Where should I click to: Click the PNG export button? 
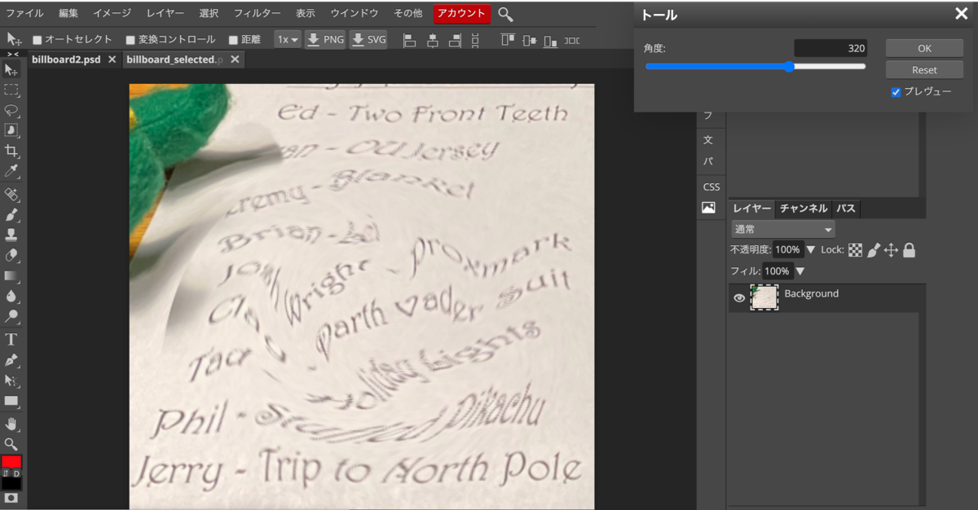(x=325, y=39)
